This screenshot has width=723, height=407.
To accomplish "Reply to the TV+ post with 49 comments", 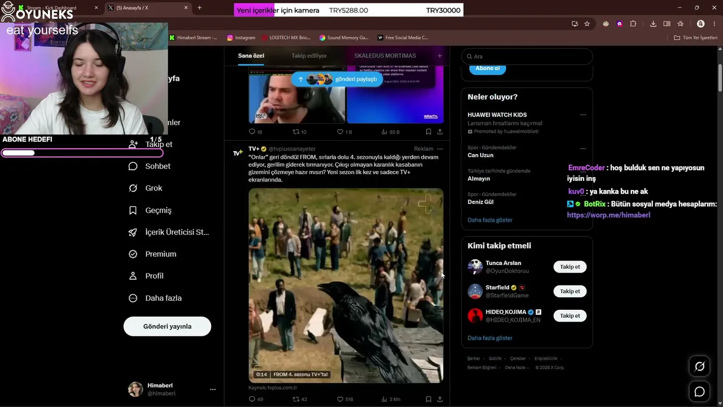I will tap(252, 399).
